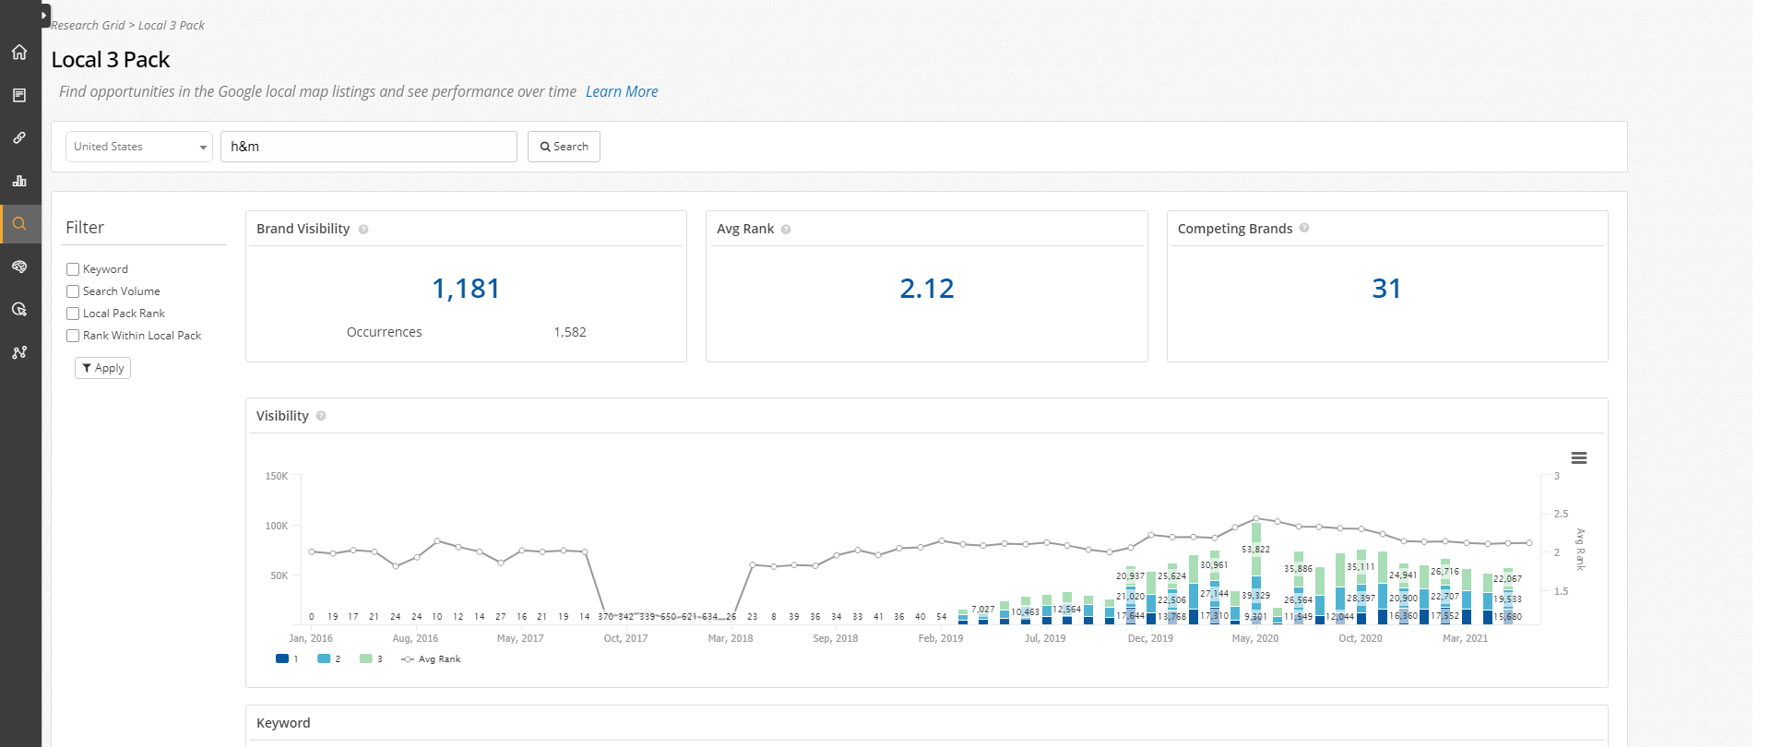Viewport: 1771px width, 747px height.
Task: Click help icon beside Brand Visibility
Action: point(363,230)
